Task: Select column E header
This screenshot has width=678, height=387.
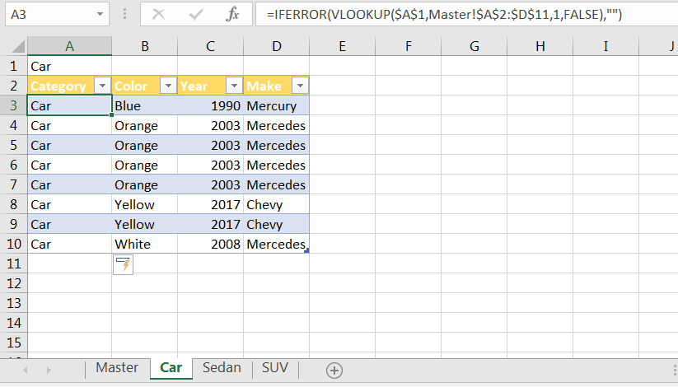Action: point(343,46)
